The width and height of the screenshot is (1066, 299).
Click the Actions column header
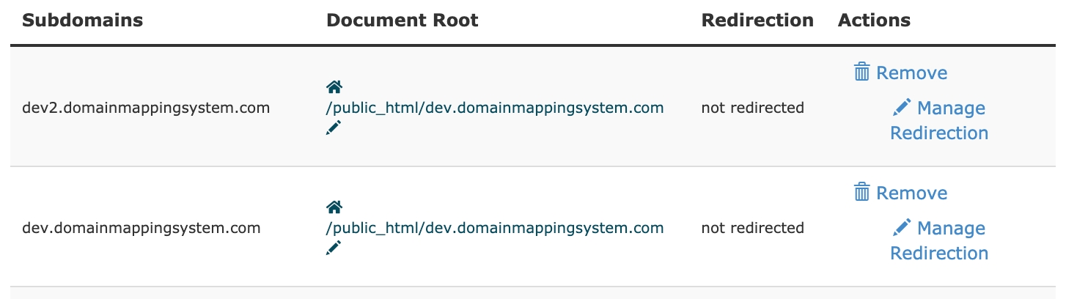[874, 21]
